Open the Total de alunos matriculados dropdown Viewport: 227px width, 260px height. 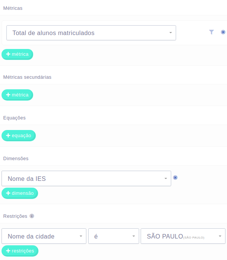[x=91, y=33]
